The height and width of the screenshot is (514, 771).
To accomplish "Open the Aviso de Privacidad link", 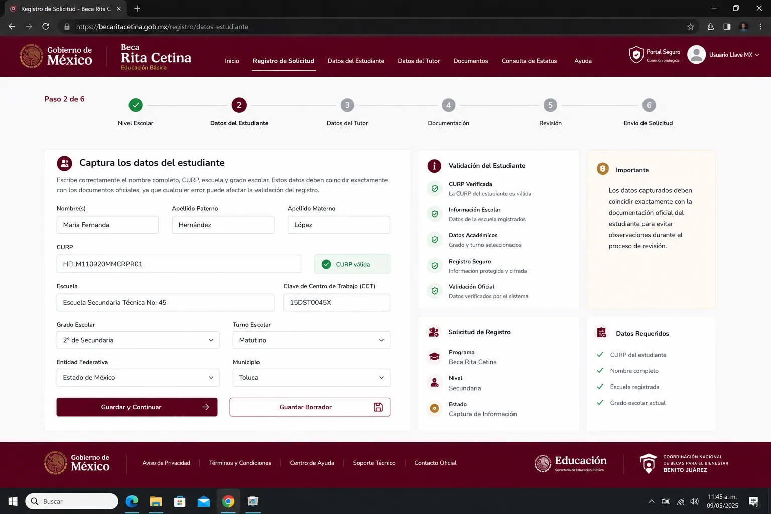I will pos(166,463).
